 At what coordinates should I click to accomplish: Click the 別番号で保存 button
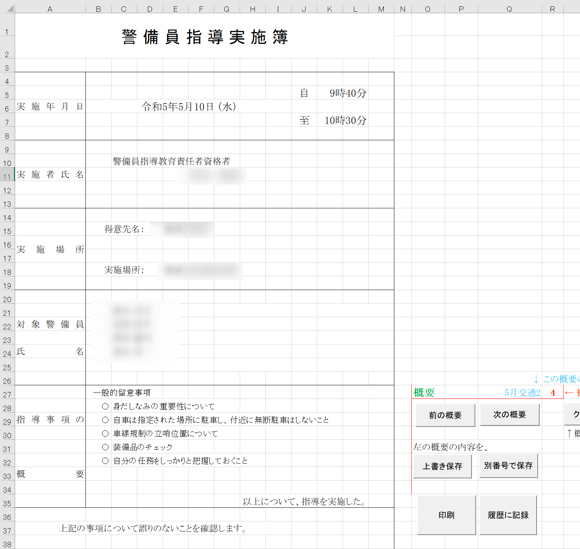tap(508, 466)
